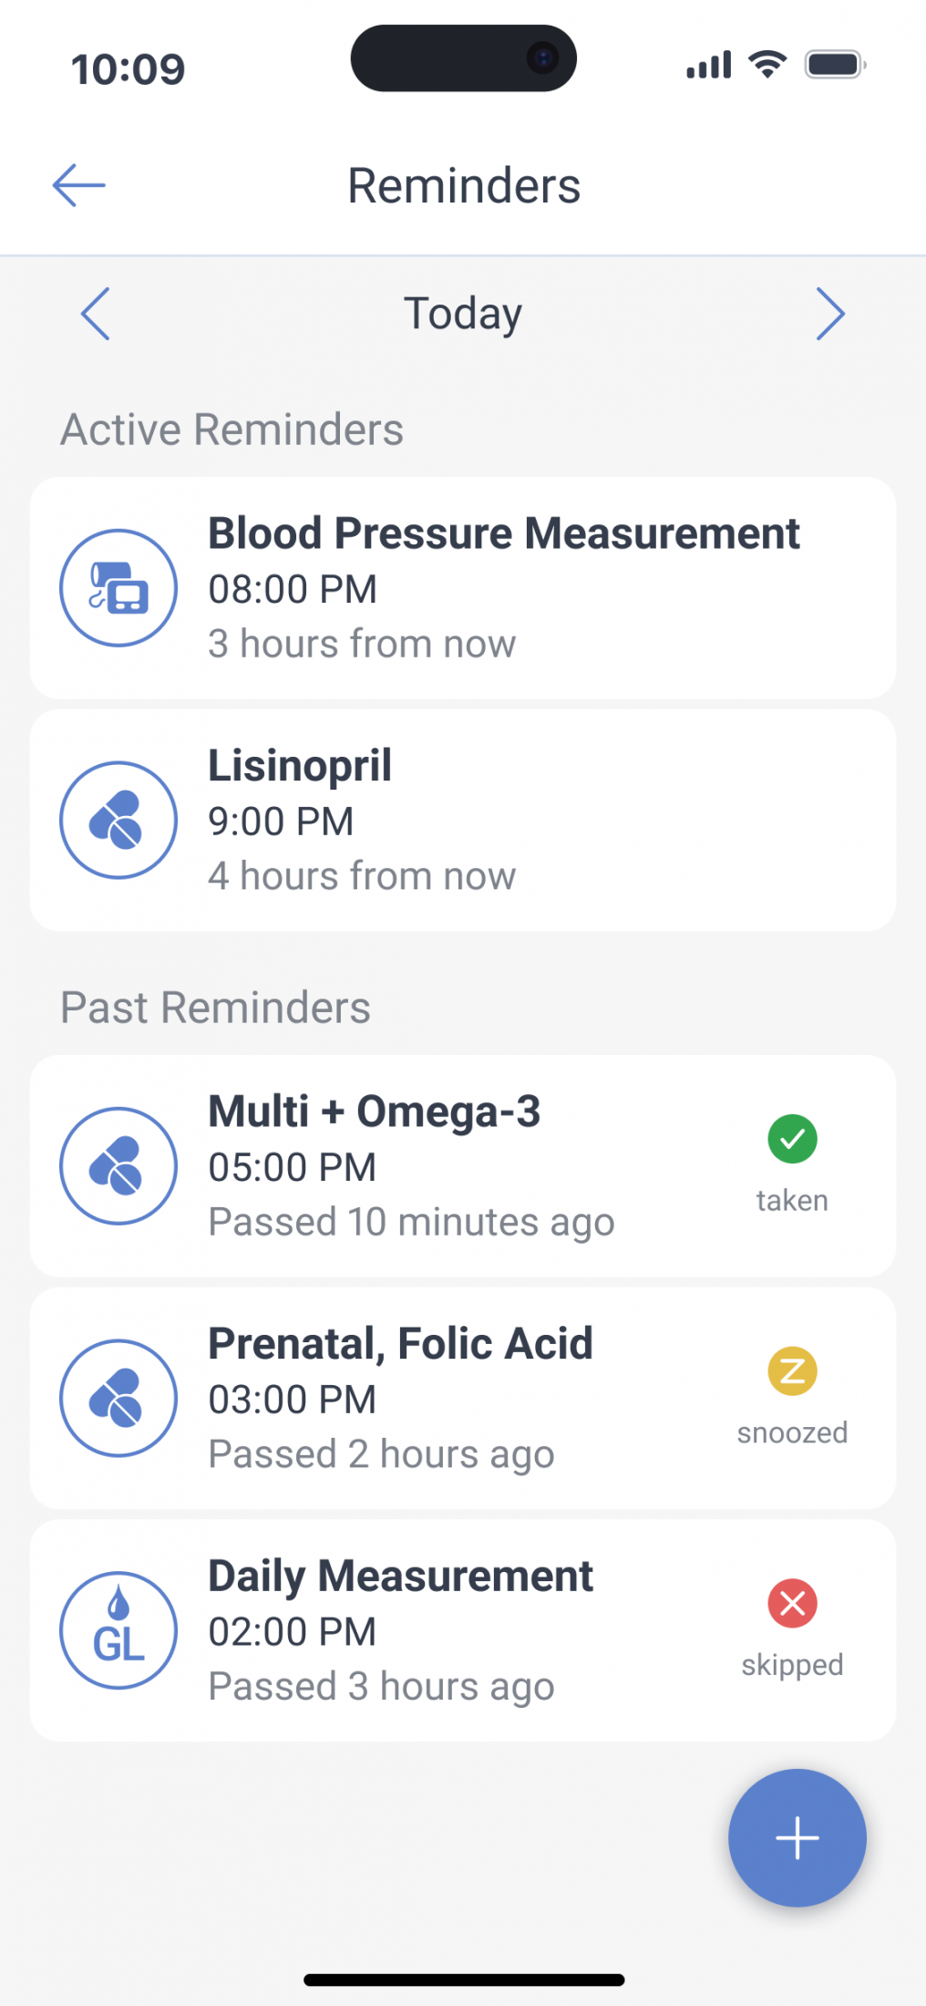Open the Lisinopril reminder title

point(300,765)
